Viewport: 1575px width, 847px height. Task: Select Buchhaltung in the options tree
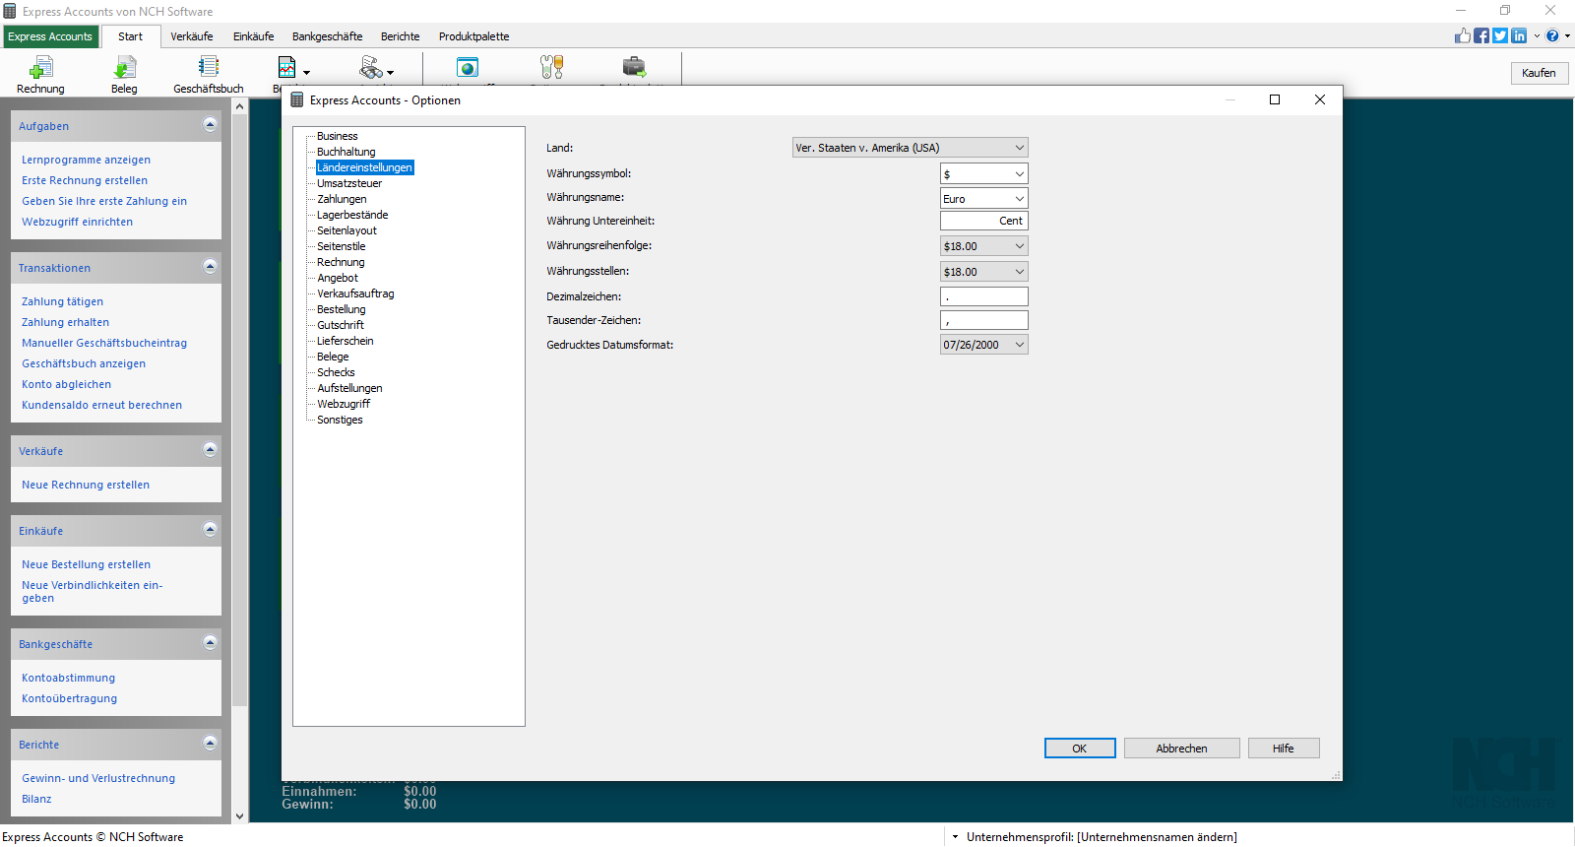[346, 152]
